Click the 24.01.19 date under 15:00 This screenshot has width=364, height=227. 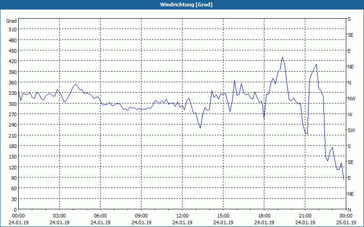[223, 222]
